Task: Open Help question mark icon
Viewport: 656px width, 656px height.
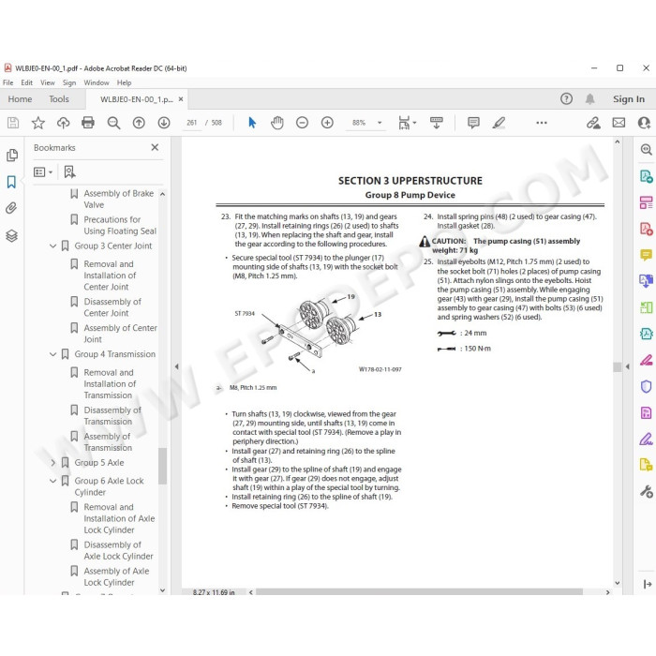Action: (x=566, y=98)
